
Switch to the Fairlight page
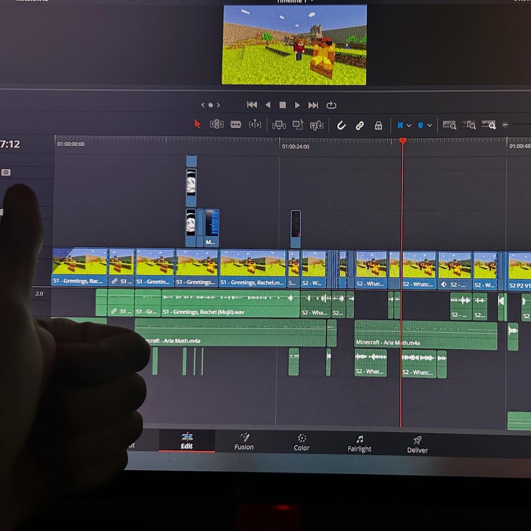[x=359, y=444]
